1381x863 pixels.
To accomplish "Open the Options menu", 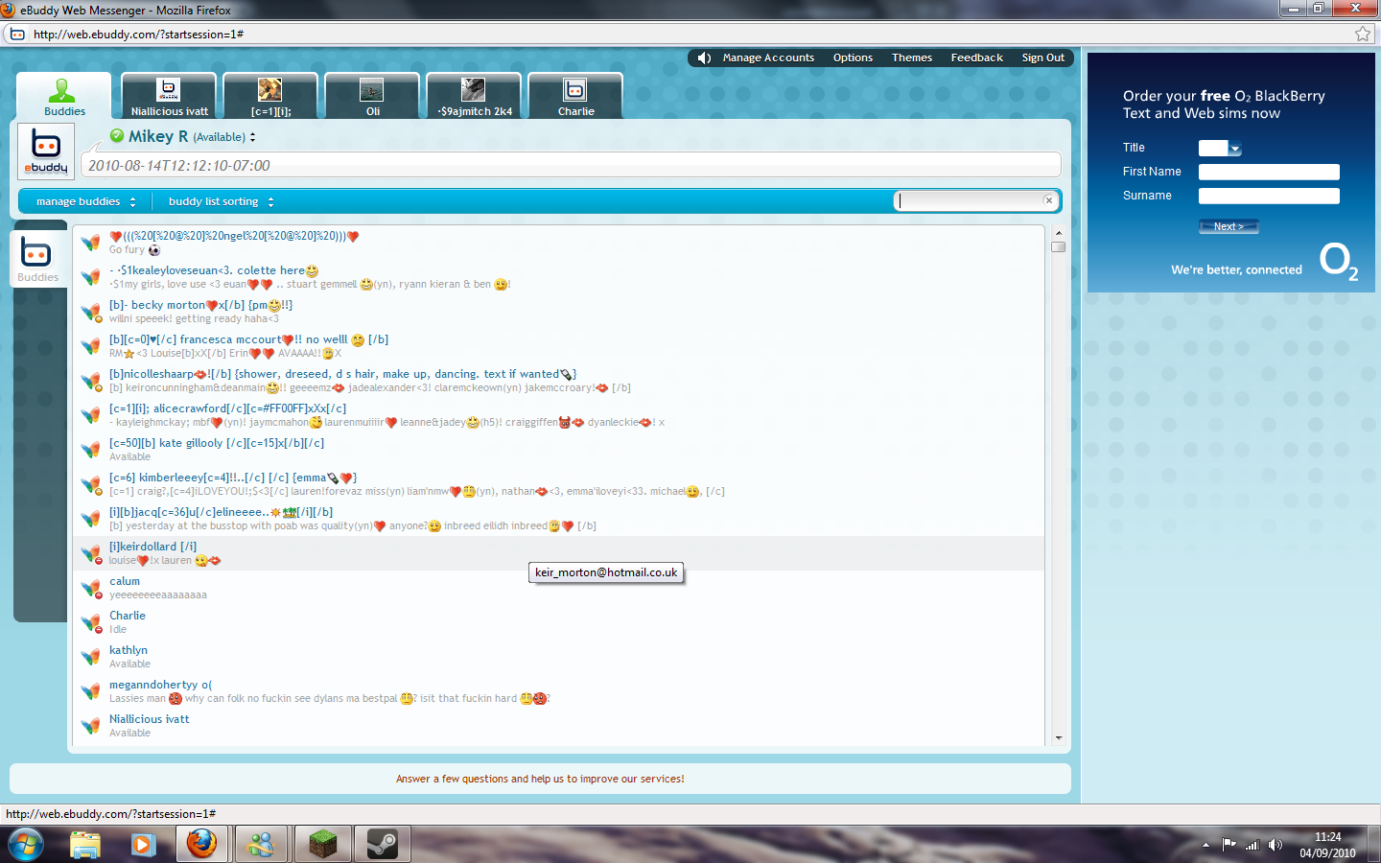I will point(853,58).
